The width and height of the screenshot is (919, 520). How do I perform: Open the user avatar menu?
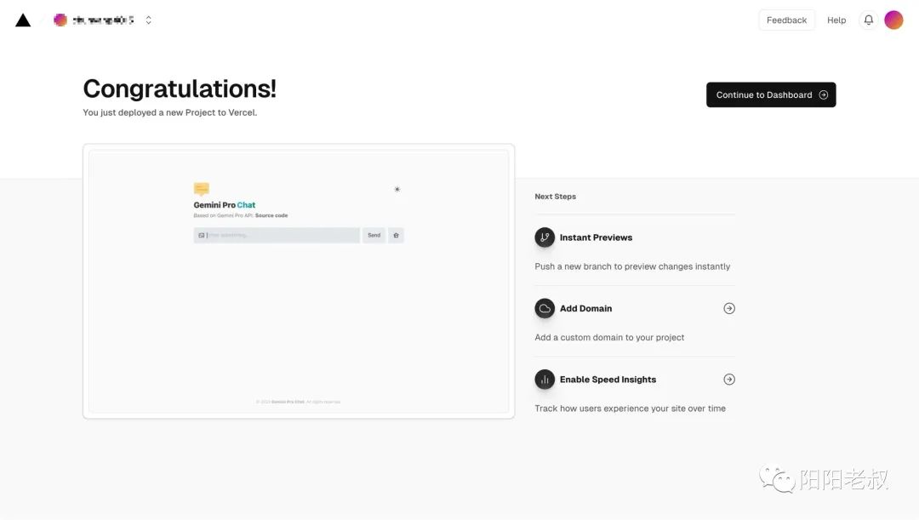[893, 20]
